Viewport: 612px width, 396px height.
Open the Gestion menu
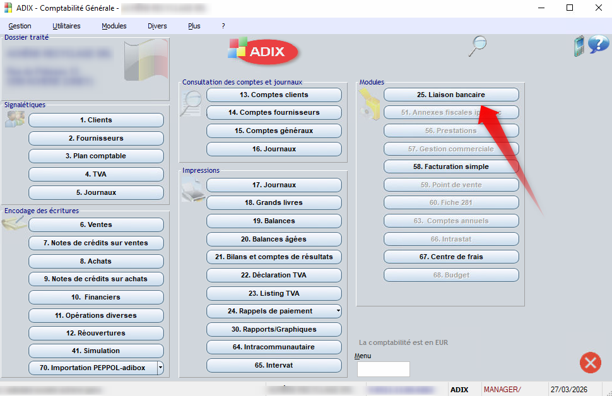tap(20, 26)
